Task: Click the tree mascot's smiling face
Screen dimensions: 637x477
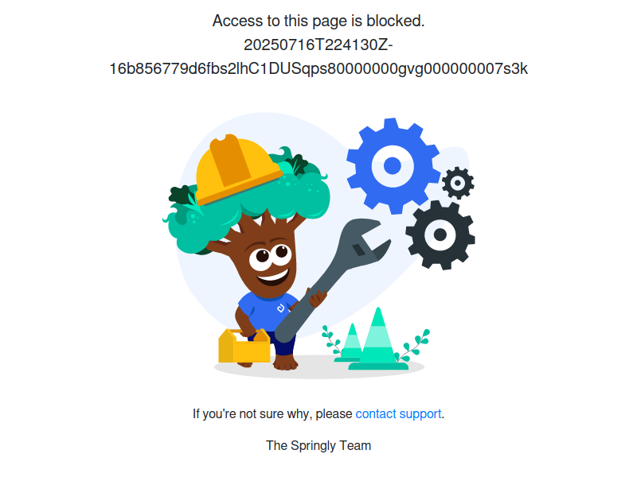Action: (270, 263)
